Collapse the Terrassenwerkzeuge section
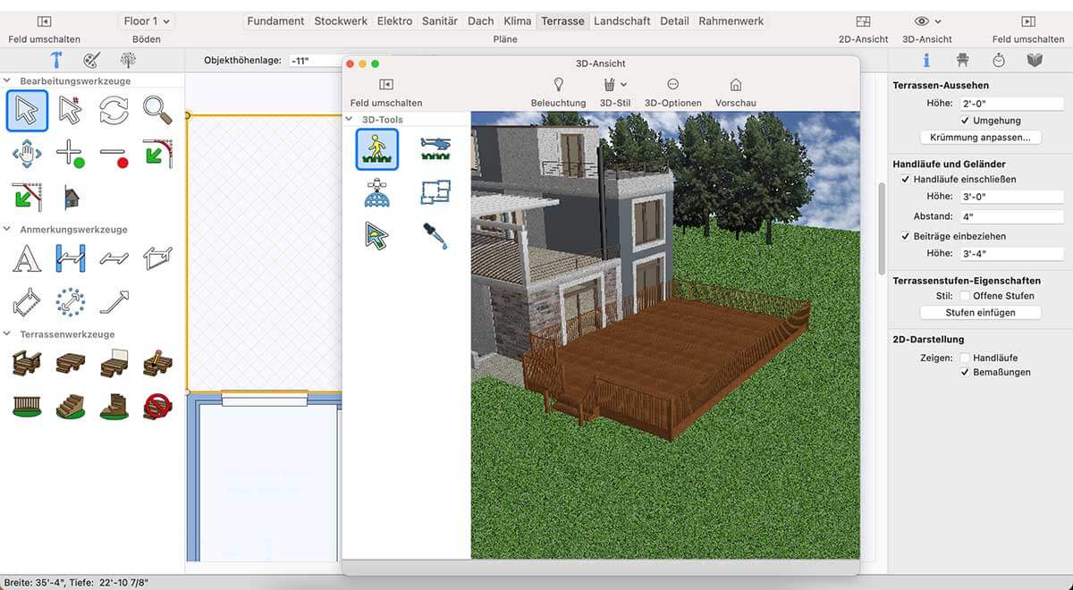The width and height of the screenshot is (1073, 590). tap(7, 334)
